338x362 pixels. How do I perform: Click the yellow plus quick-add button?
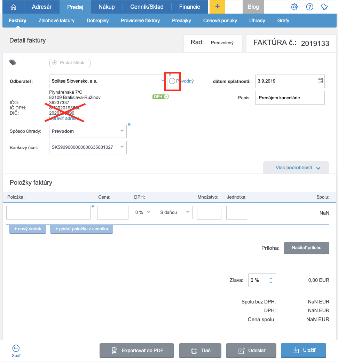[x=217, y=7]
